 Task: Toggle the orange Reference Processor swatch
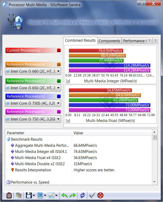(x=59, y=64)
